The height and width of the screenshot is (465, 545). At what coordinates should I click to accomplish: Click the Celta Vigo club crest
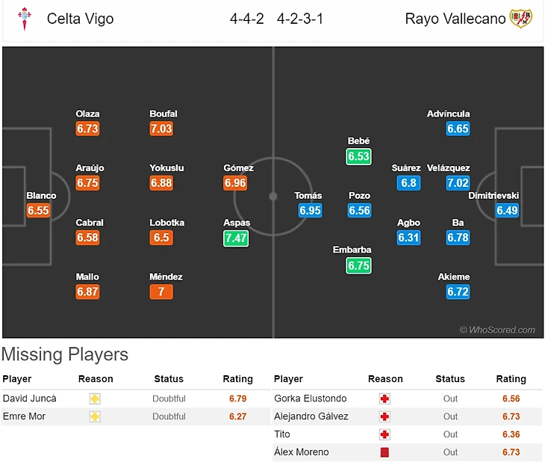(25, 19)
